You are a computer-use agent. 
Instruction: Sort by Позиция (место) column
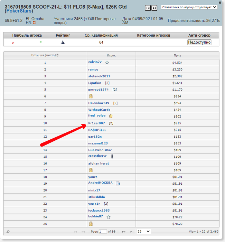pos(45,55)
